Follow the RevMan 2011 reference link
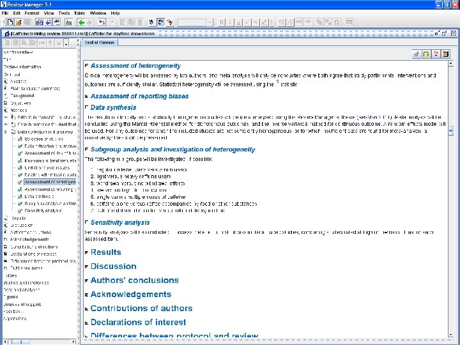Viewport: 460px width, 345px height. click(374, 118)
